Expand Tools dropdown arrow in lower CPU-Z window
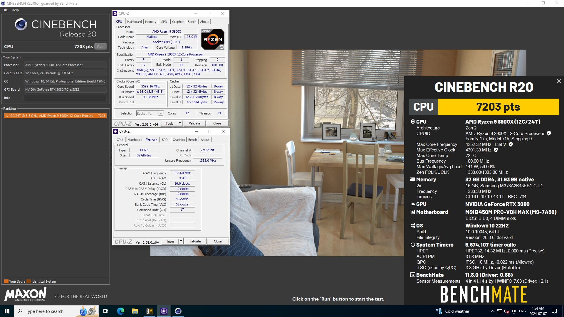Image resolution: width=564 pixels, height=317 pixels. [181, 242]
